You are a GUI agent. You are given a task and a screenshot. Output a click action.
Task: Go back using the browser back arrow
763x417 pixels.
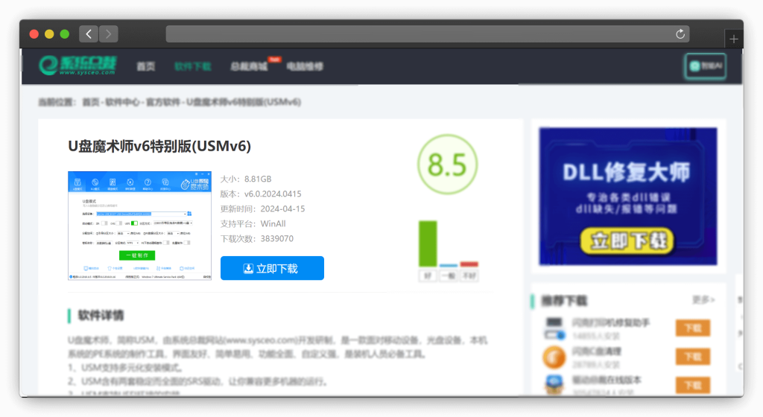(x=89, y=34)
